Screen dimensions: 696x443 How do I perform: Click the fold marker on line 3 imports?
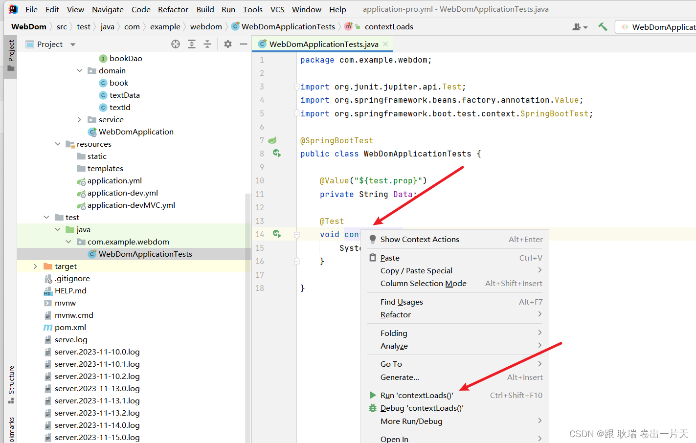coord(296,87)
